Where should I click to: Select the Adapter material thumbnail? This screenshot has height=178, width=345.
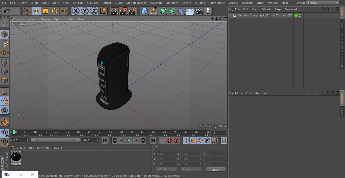pos(16,157)
